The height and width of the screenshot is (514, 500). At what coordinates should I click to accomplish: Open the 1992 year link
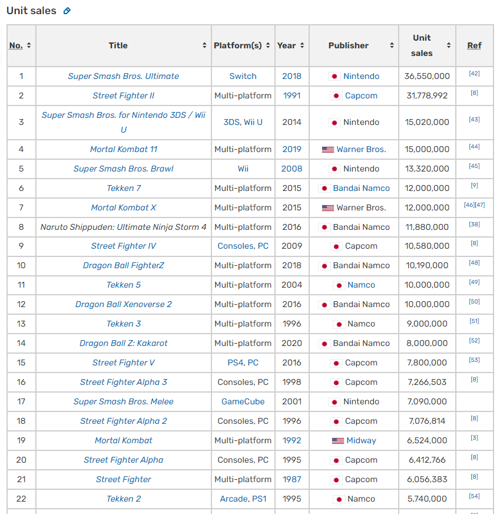292,440
